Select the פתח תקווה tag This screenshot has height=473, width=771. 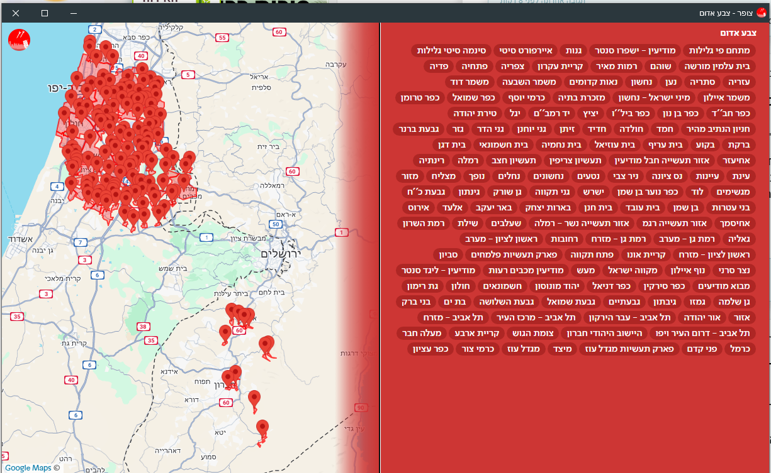pos(592,254)
